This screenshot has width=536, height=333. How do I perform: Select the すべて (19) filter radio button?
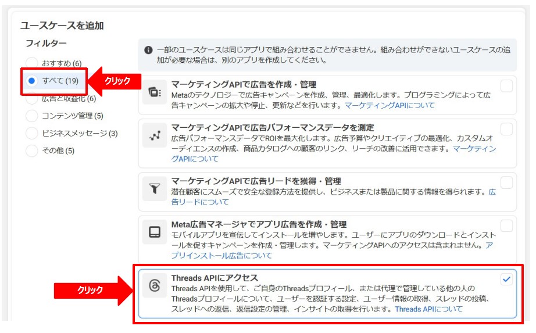[x=32, y=81]
